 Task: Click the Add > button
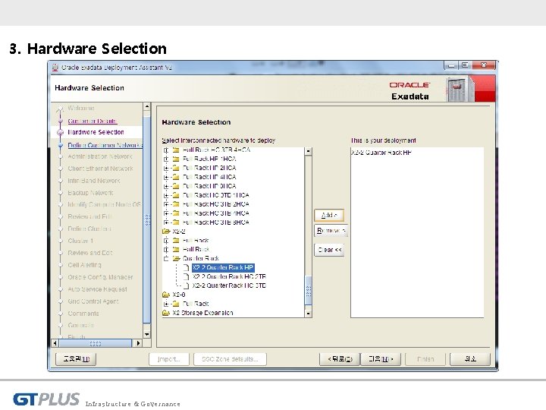click(329, 215)
